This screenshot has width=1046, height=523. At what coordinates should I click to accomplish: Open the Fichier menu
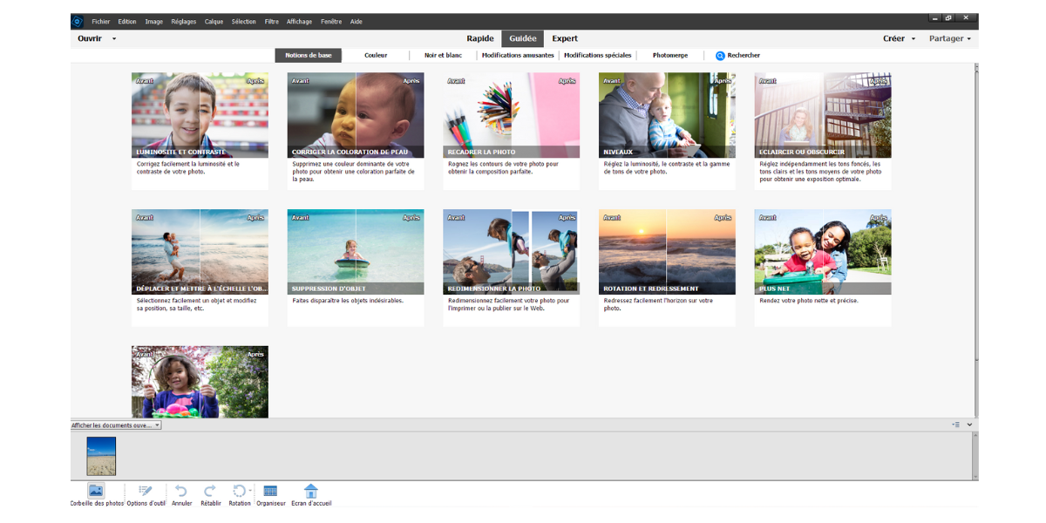(101, 21)
